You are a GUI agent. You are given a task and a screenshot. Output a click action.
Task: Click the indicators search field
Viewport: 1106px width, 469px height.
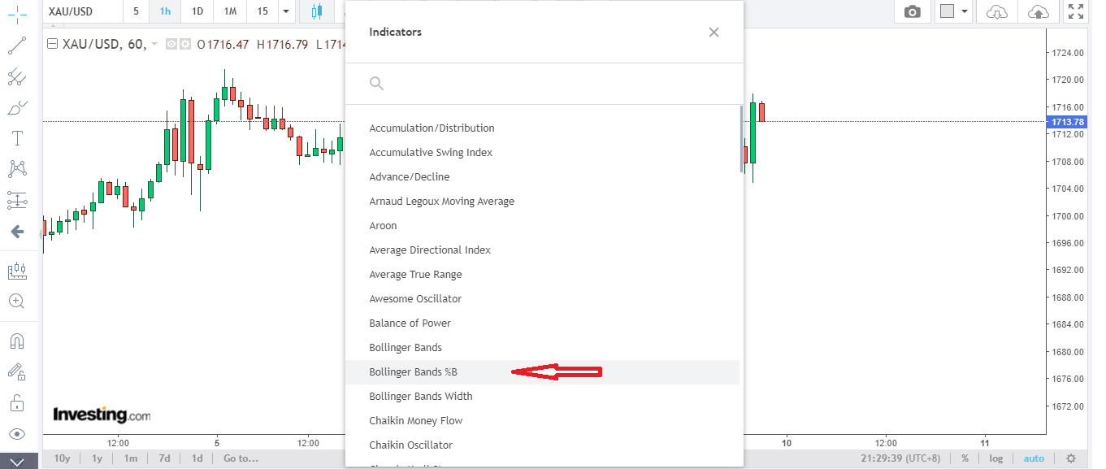[544, 83]
